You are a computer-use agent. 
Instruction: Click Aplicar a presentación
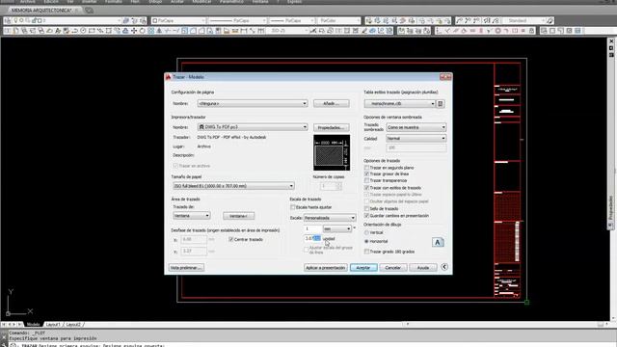[326, 268]
